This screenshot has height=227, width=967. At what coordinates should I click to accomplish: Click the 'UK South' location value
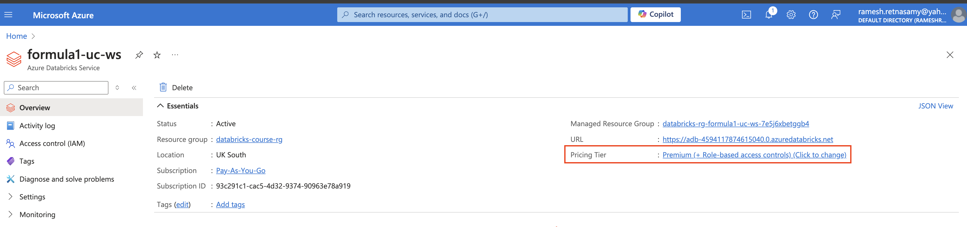pyautogui.click(x=231, y=155)
